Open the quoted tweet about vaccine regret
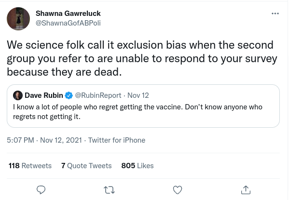The width and height of the screenshot is (289, 200). coord(143,106)
